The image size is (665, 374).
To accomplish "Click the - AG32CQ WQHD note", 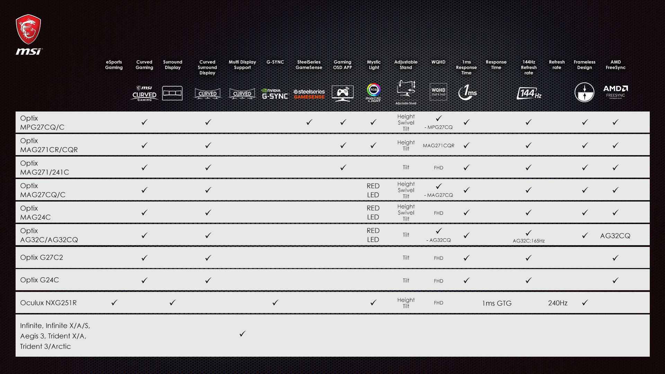I will (438, 240).
